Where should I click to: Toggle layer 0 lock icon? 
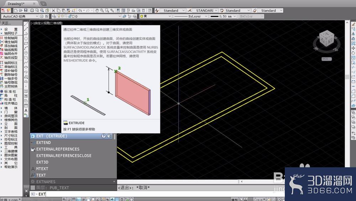pos(70,16)
